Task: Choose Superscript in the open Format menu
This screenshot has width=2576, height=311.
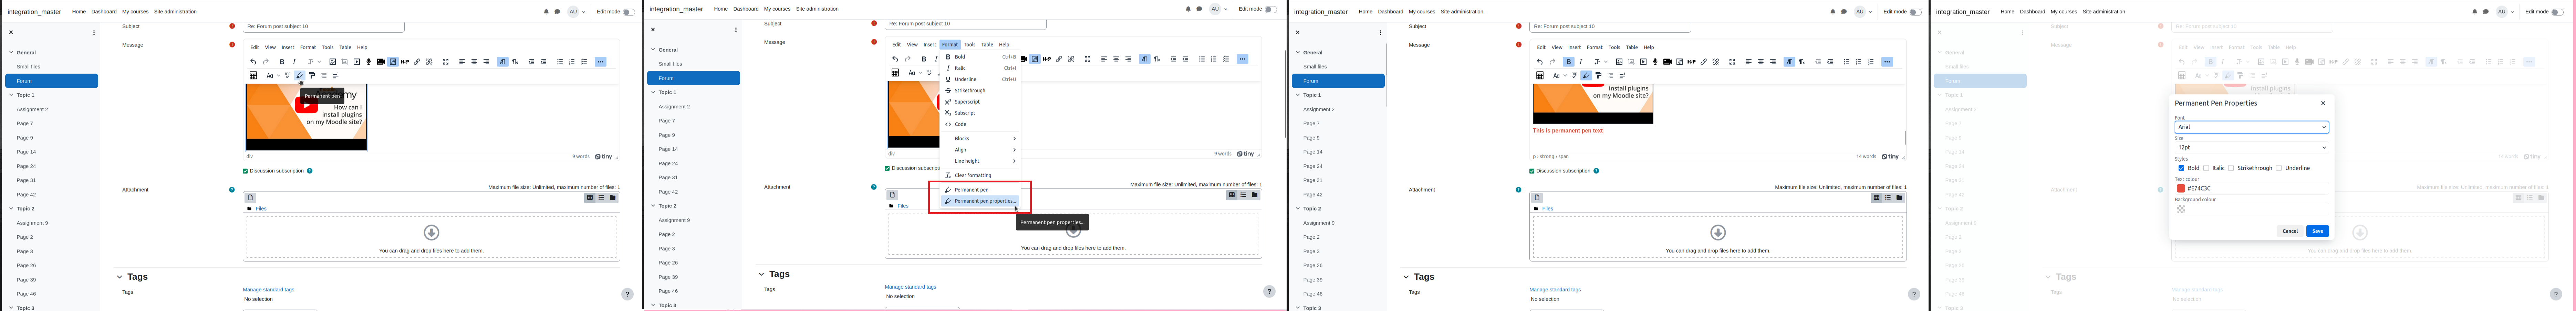Action: (980, 102)
